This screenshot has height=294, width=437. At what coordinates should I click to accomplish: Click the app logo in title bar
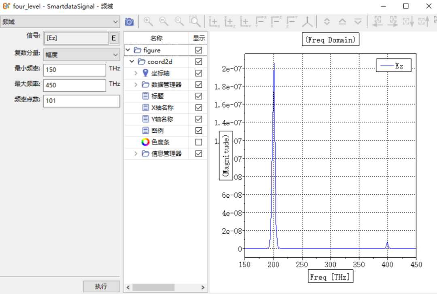click(6, 6)
